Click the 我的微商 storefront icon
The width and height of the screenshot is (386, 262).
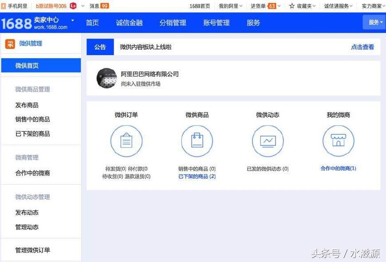pos(338,141)
